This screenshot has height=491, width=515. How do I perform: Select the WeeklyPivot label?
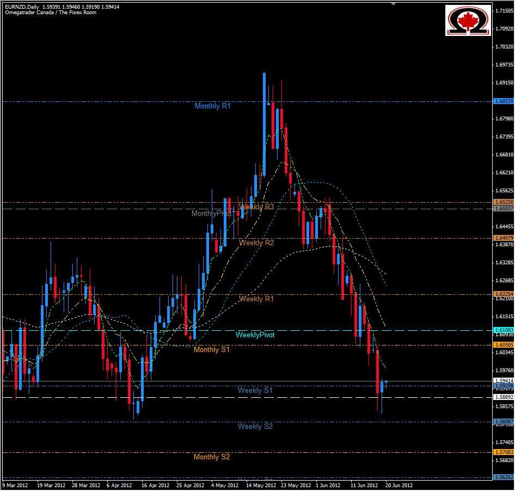click(255, 335)
